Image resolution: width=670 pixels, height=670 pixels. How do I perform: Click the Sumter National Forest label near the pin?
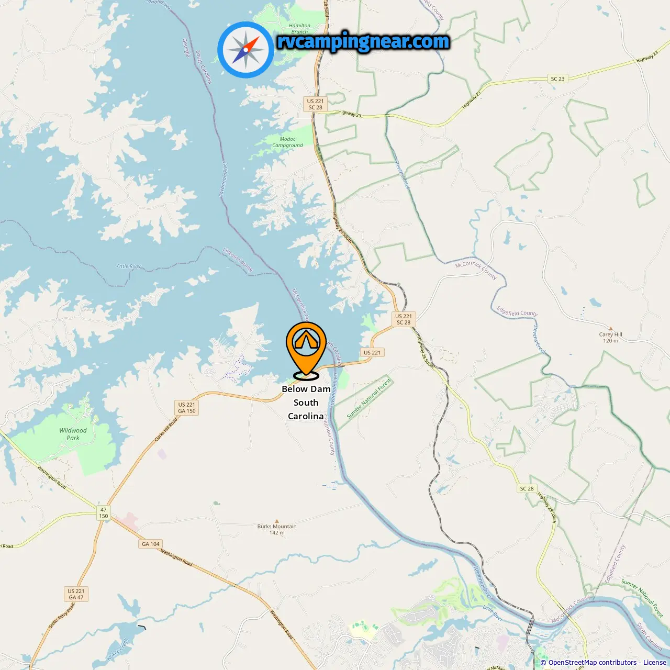point(369,398)
